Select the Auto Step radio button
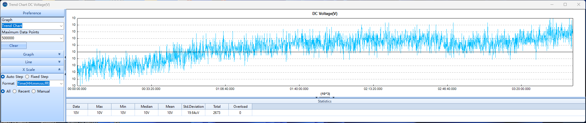Image resolution: width=586 pixels, height=123 pixels. (3, 77)
